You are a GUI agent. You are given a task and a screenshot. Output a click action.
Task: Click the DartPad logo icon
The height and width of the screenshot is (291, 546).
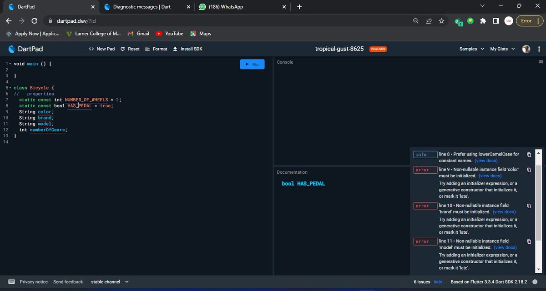coord(11,49)
